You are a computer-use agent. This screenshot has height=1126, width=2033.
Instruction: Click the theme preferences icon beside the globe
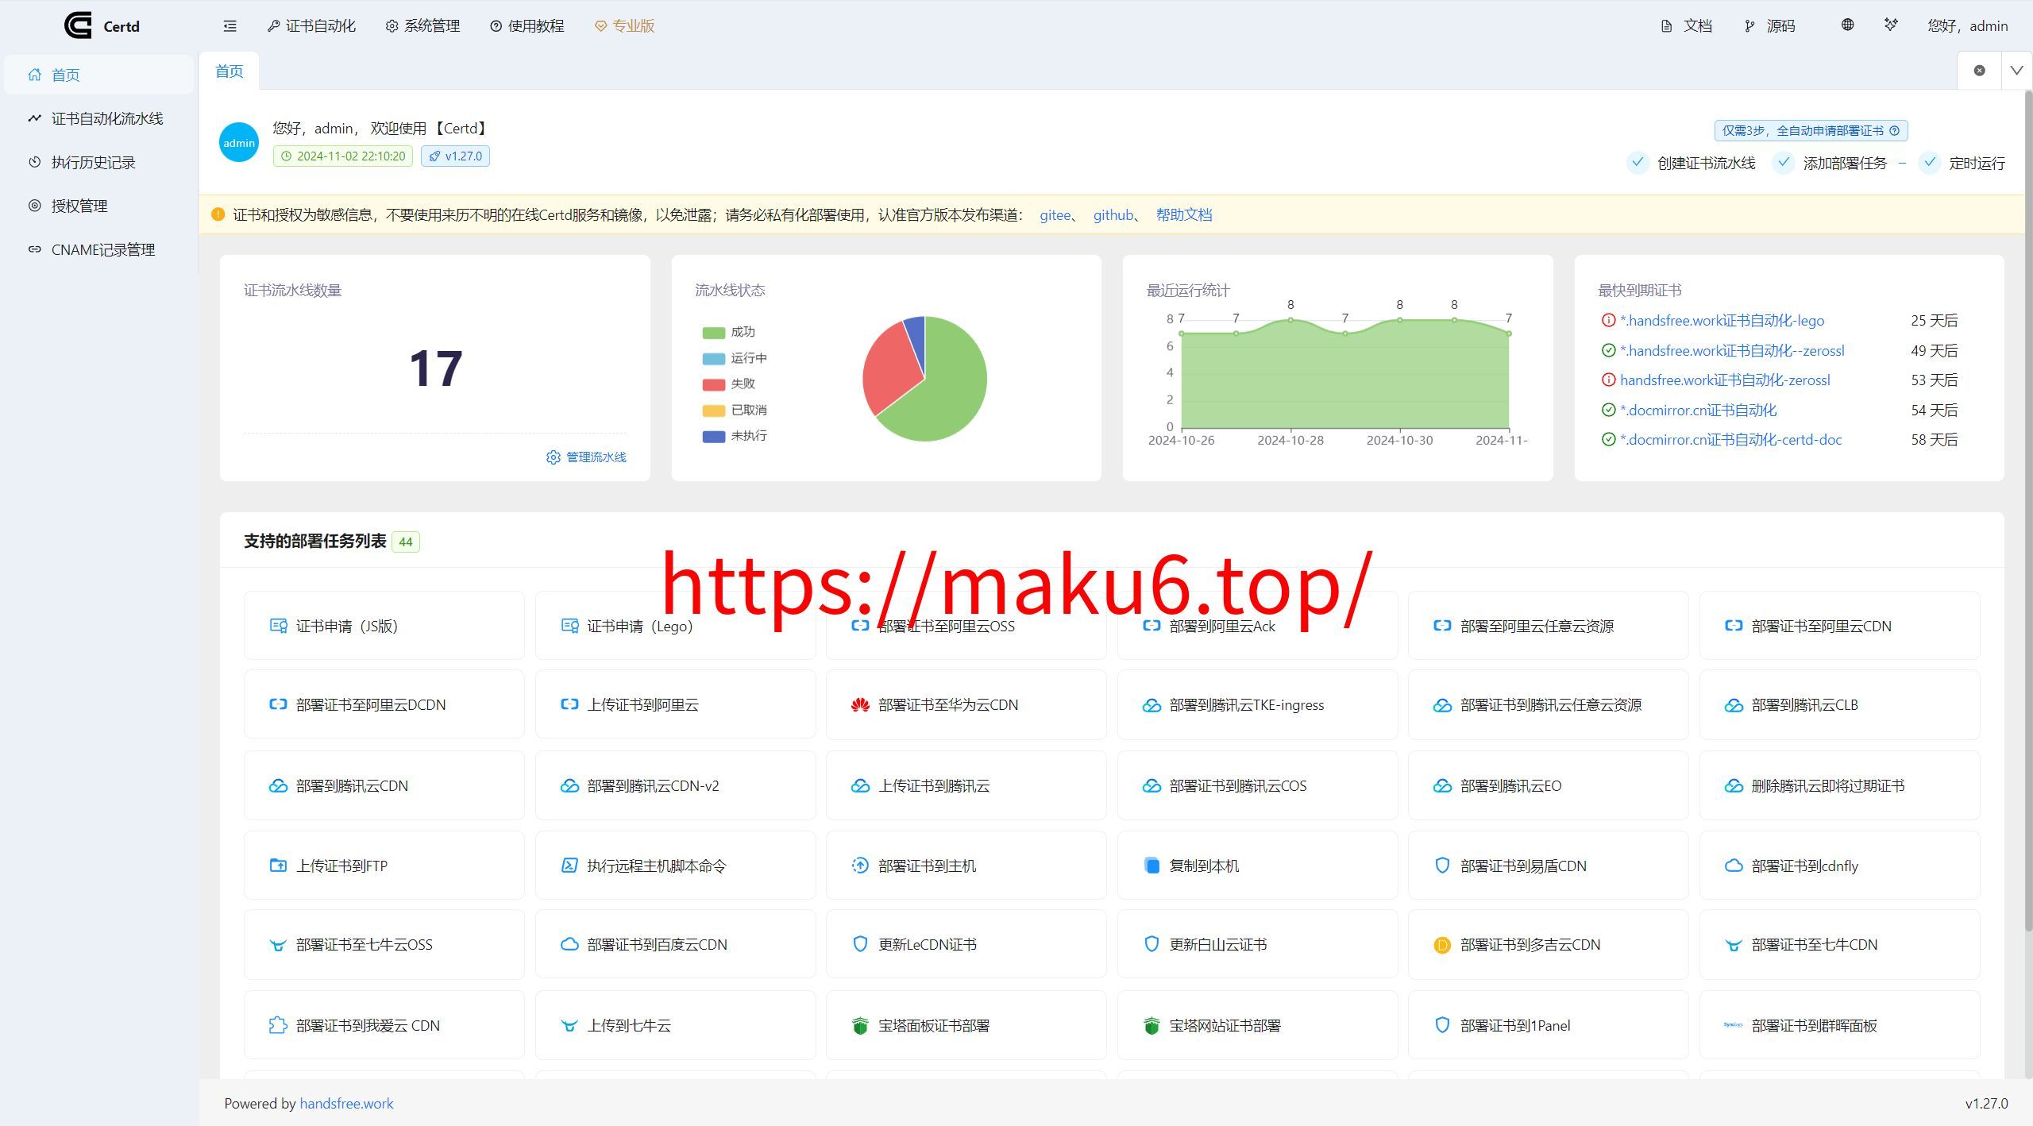click(1891, 25)
